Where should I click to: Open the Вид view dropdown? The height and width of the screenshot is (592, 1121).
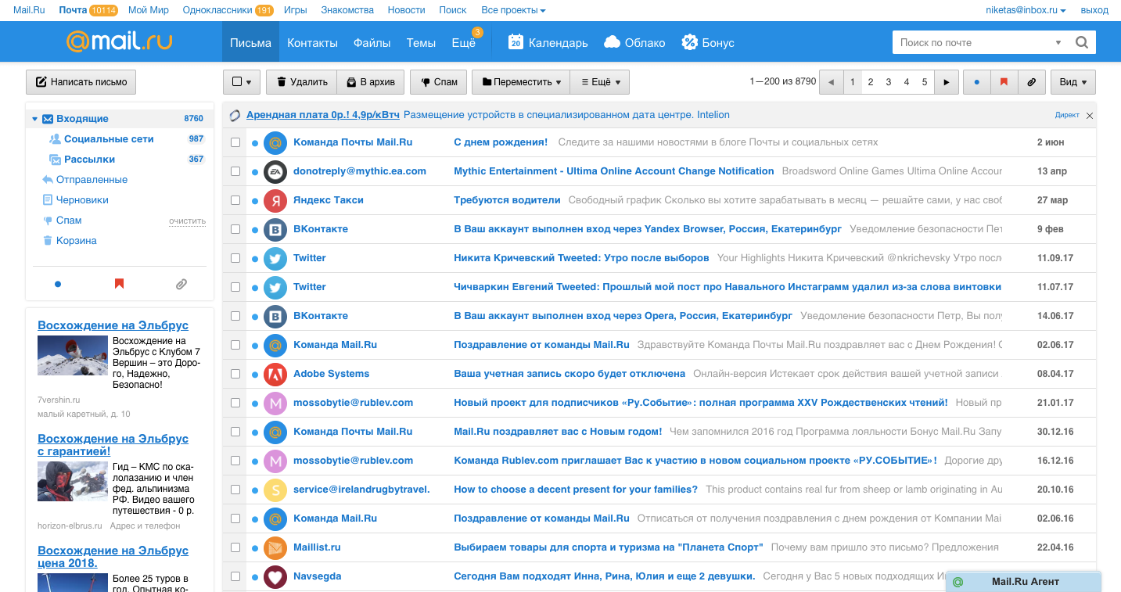pyautogui.click(x=1072, y=82)
